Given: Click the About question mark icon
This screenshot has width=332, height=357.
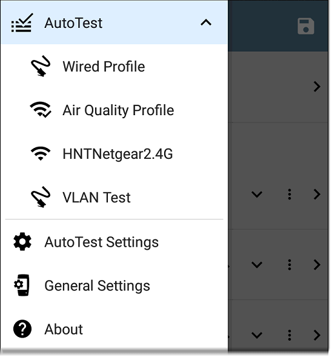Looking at the screenshot, I should click(22, 329).
